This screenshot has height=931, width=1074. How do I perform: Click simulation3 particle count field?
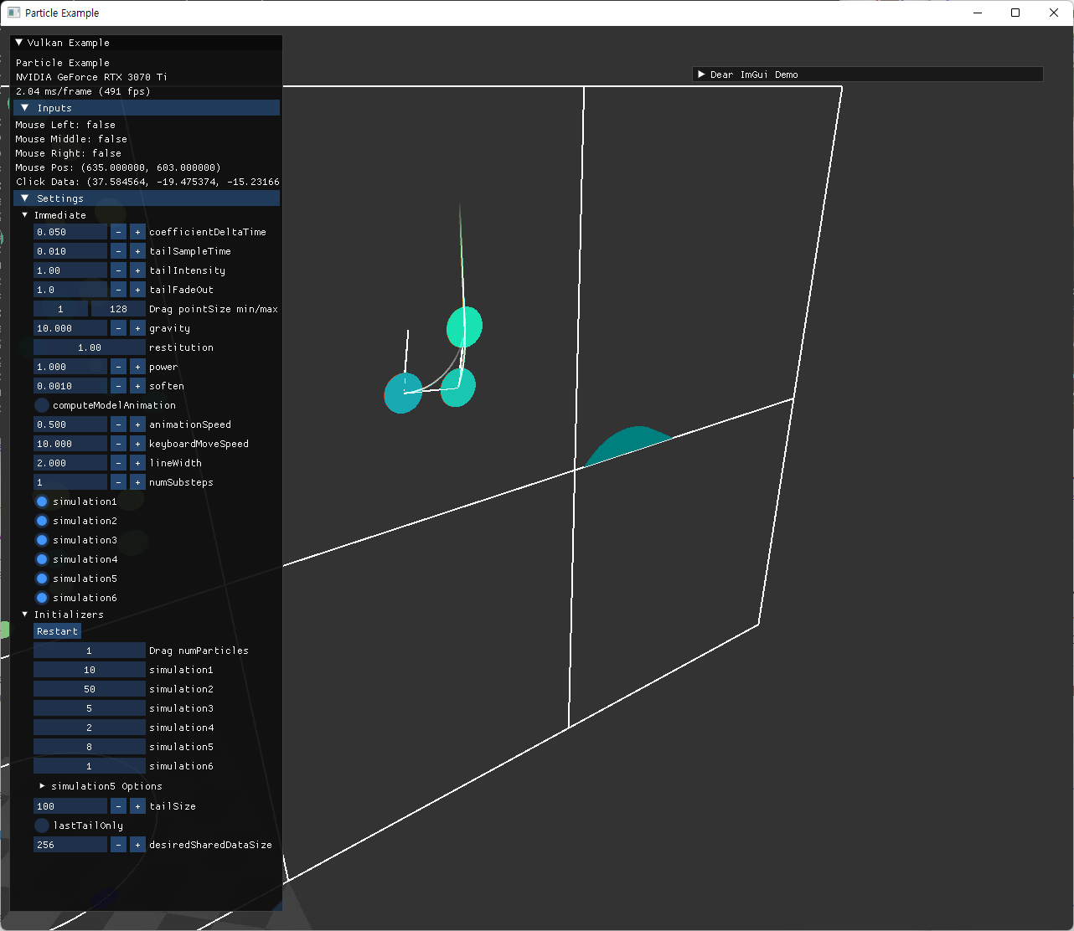(89, 708)
